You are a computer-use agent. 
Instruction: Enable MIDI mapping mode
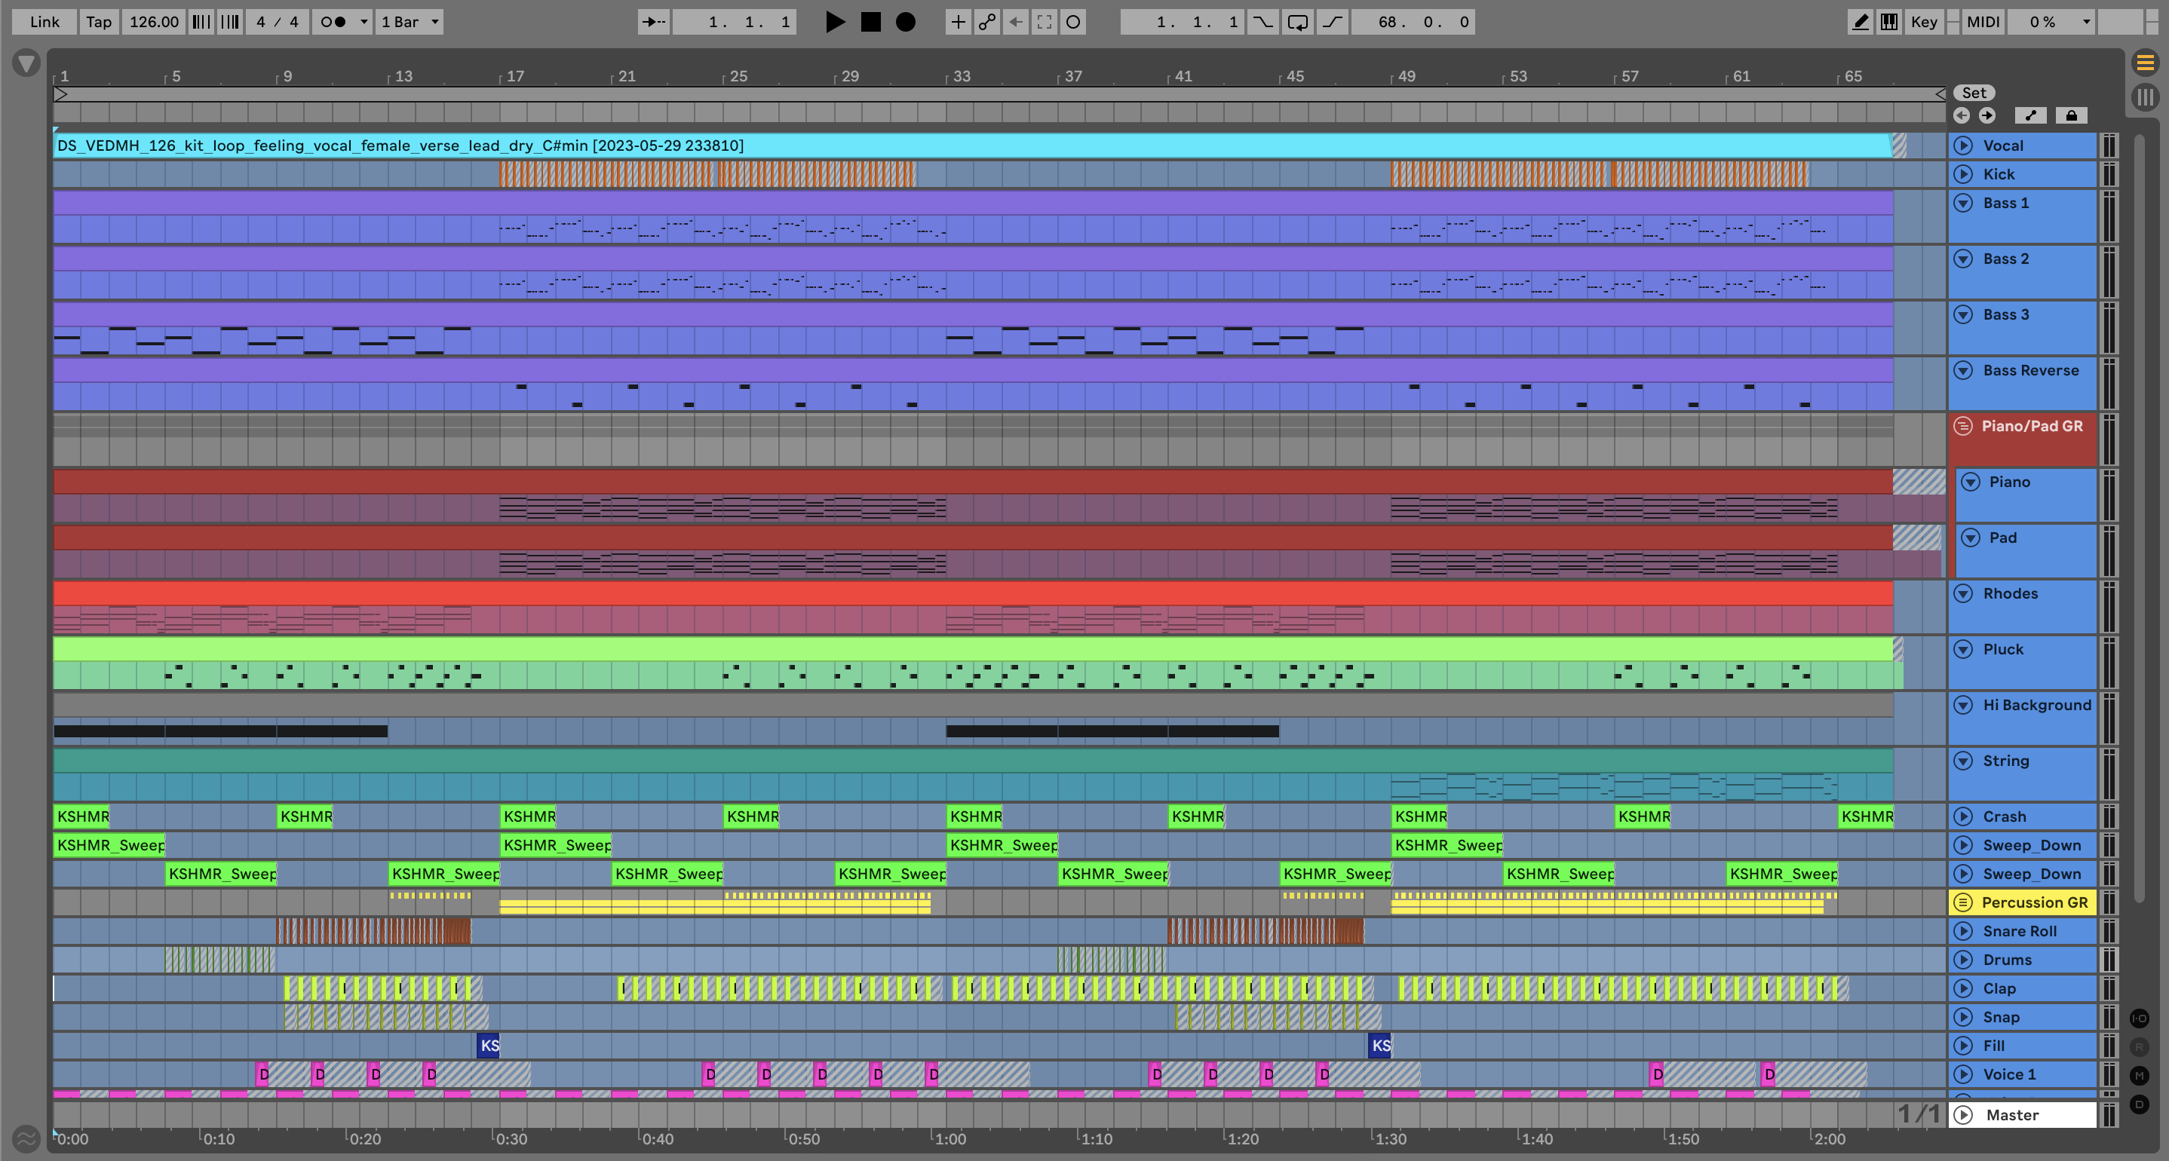[x=1982, y=22]
